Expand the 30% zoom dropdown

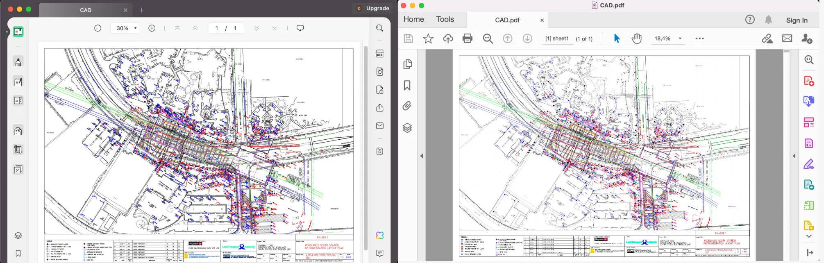click(x=135, y=28)
